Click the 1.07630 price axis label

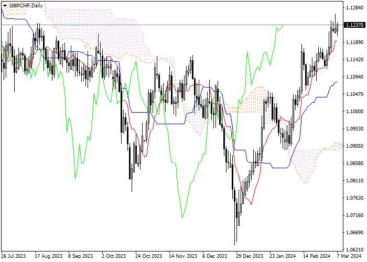pos(355,198)
